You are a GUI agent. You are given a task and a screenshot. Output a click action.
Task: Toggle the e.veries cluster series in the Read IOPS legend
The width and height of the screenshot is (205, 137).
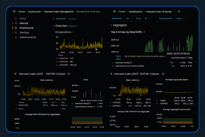[x=129, y=66]
